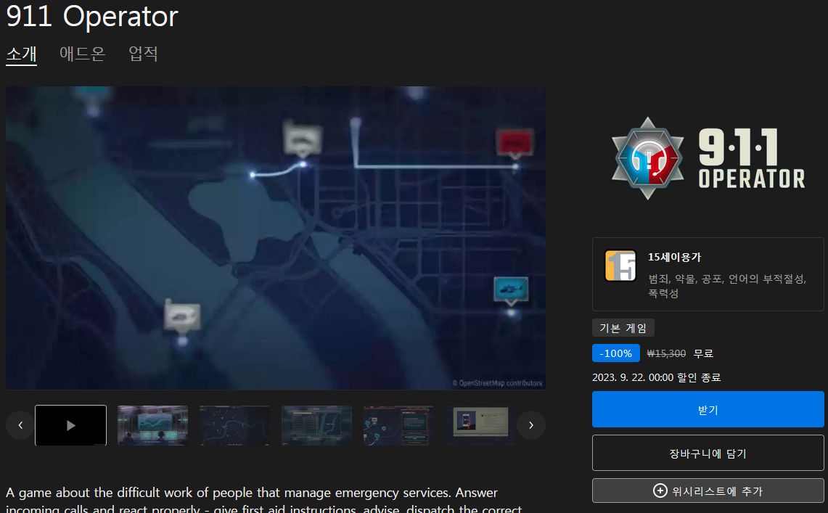Click the -100% discount badge
Image resolution: width=828 pixels, height=513 pixels.
click(615, 353)
